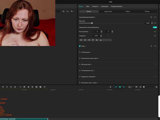Enable the Стабилизация checkbox
160x120 pixels.
click(80, 52)
